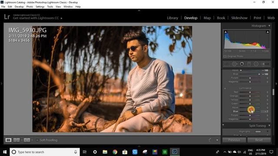Viewport: 278px width, 156px height.
Task: Open Get started with Lightroom CC arrow
Action: pyautogui.click(x=62, y=18)
